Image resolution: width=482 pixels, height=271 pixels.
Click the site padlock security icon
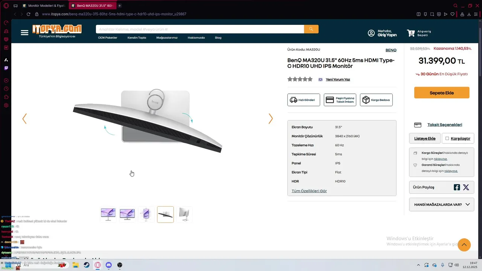point(37,14)
